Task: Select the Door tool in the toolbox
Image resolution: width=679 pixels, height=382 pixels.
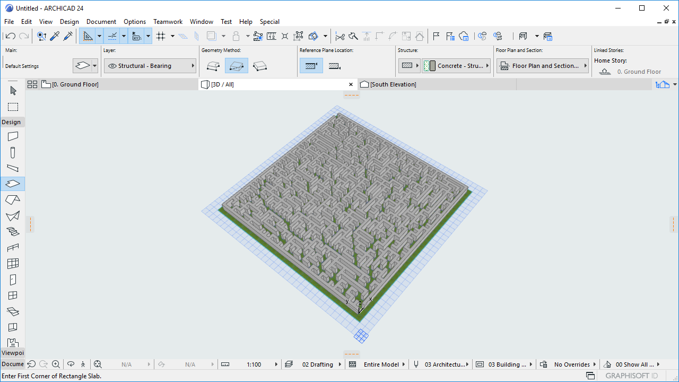Action: pyautogui.click(x=13, y=279)
